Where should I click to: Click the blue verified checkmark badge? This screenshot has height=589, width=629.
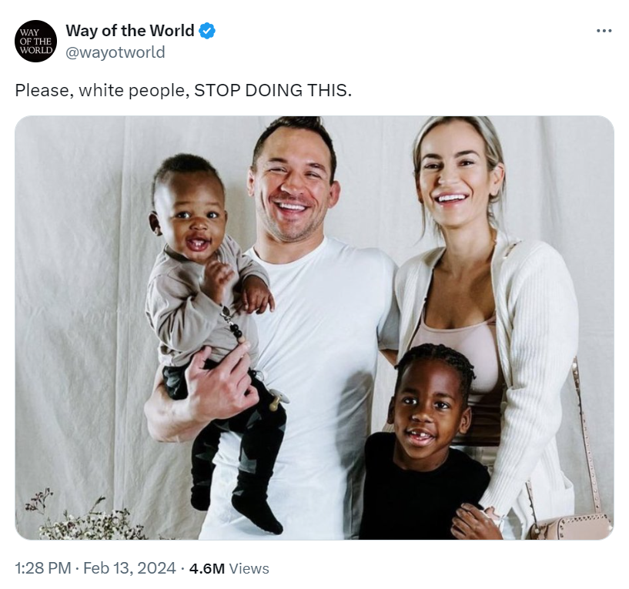pos(207,31)
